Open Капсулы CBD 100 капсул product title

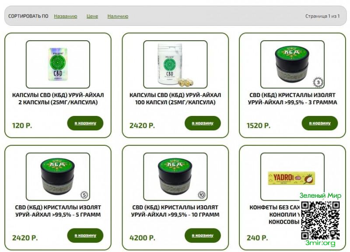pos(175,98)
